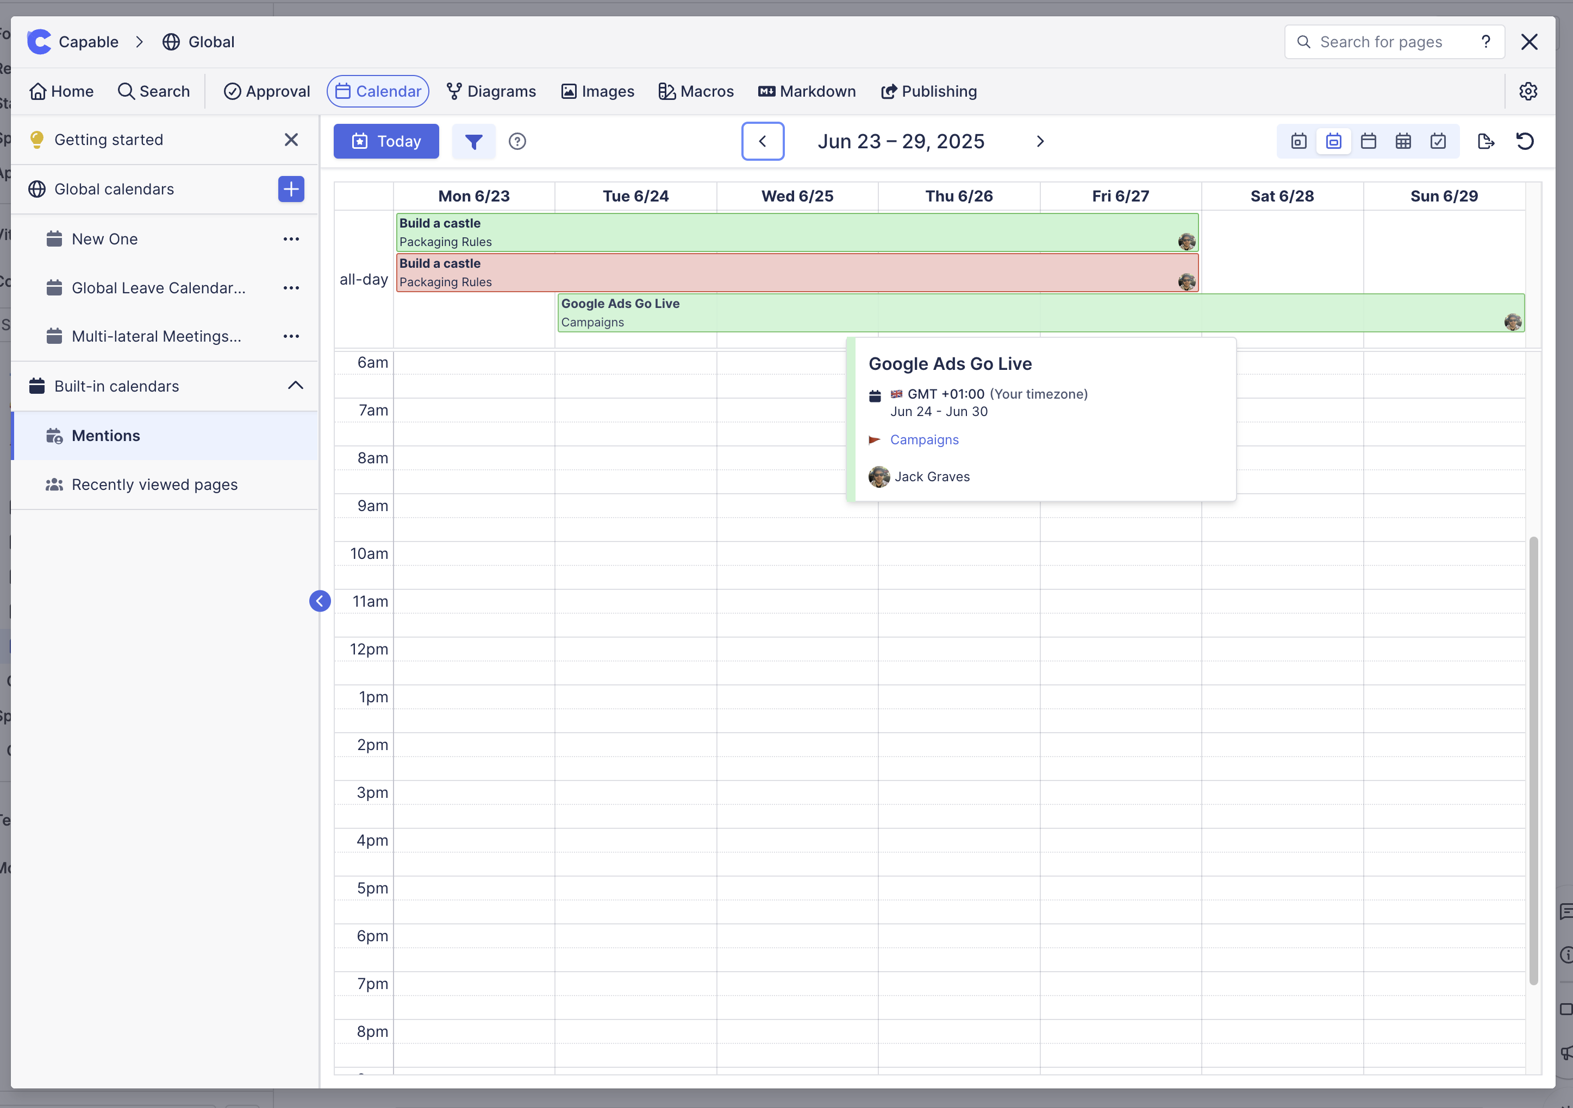The width and height of the screenshot is (1573, 1108).
Task: Open the settings gear icon
Action: (x=1528, y=91)
